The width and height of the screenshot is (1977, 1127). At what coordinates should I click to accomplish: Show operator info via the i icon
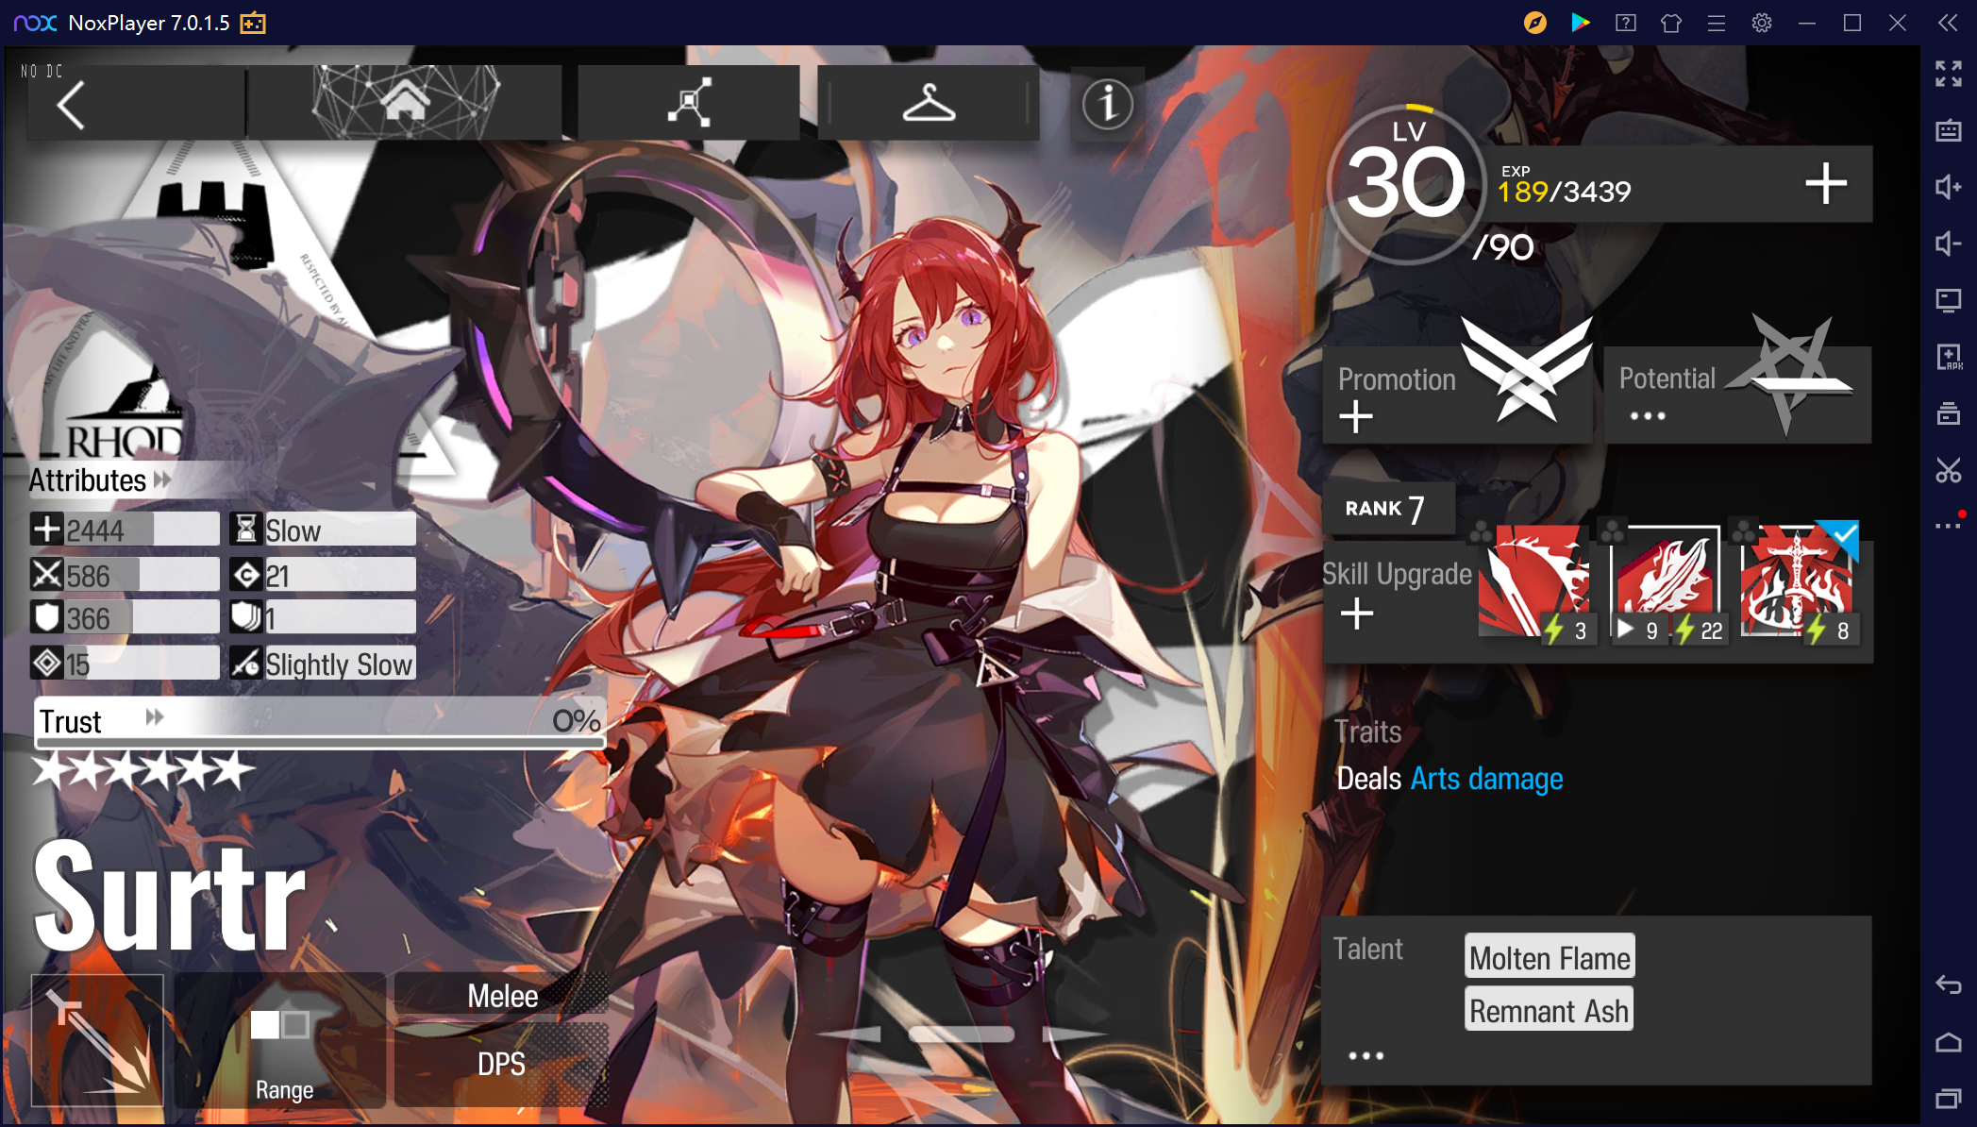click(x=1107, y=103)
